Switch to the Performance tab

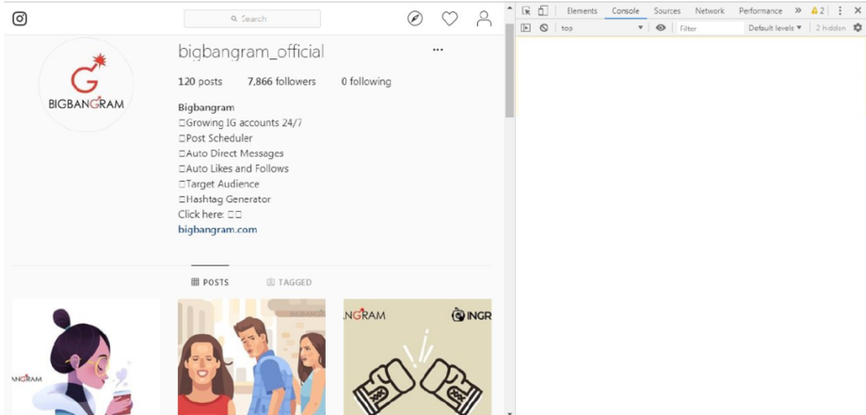pyautogui.click(x=760, y=10)
